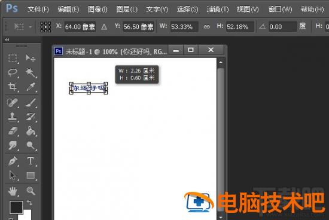Maximize the 未标题-1 document window

[x=191, y=50]
